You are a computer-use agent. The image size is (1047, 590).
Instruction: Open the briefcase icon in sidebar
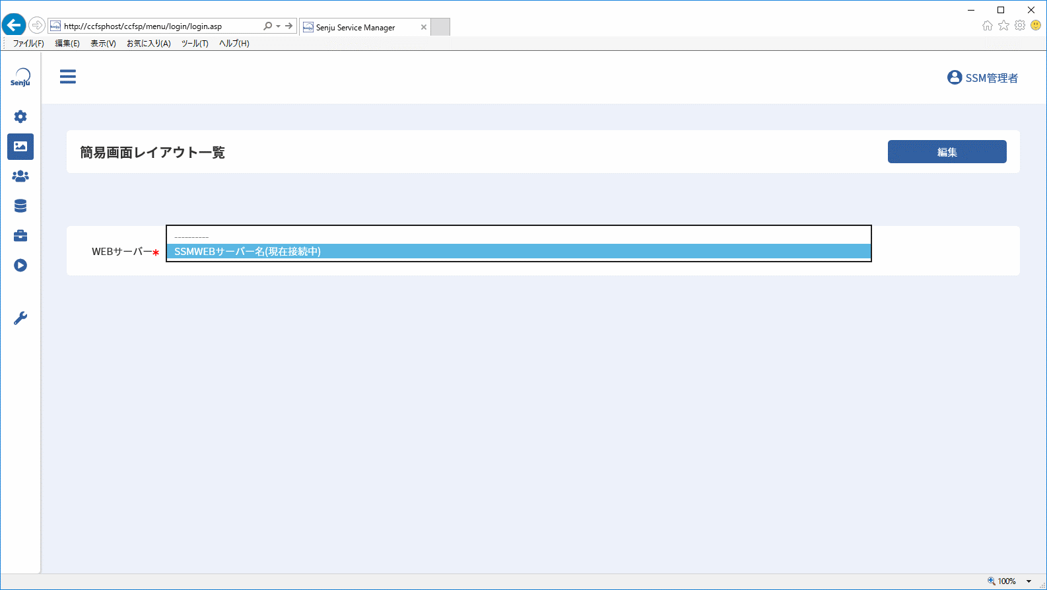[20, 236]
